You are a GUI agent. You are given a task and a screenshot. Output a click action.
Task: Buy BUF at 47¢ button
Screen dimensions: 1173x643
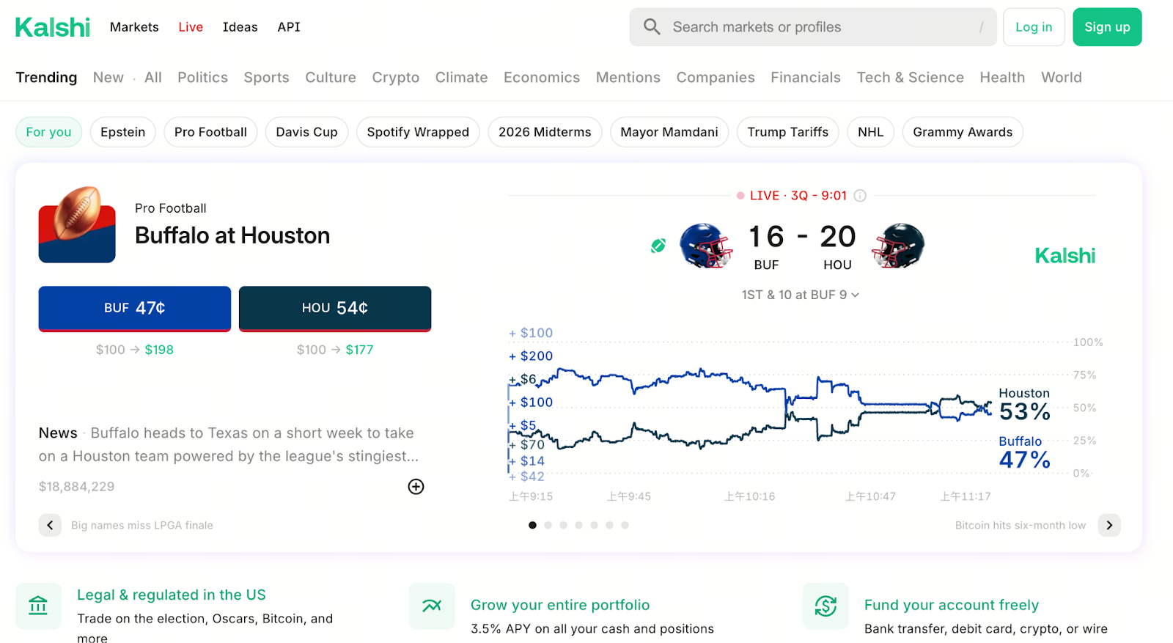[x=135, y=309]
